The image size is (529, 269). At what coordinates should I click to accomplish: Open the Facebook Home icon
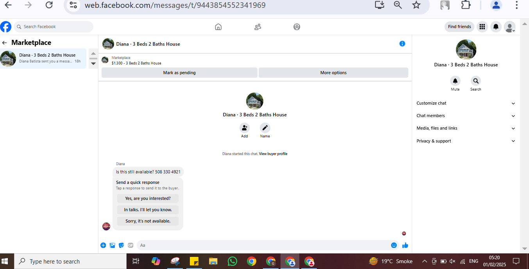(x=218, y=27)
